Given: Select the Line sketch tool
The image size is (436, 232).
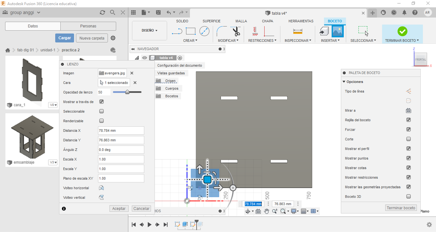Looking at the screenshot, I should pos(177,31).
